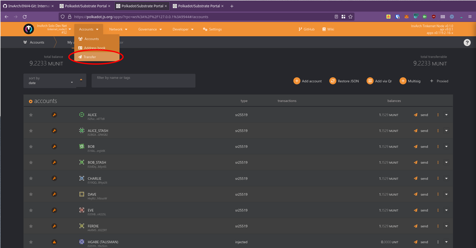Viewport: 476px width, 248px height.
Task: Expand BOB_STASH balance details arrow
Action: click(446, 162)
